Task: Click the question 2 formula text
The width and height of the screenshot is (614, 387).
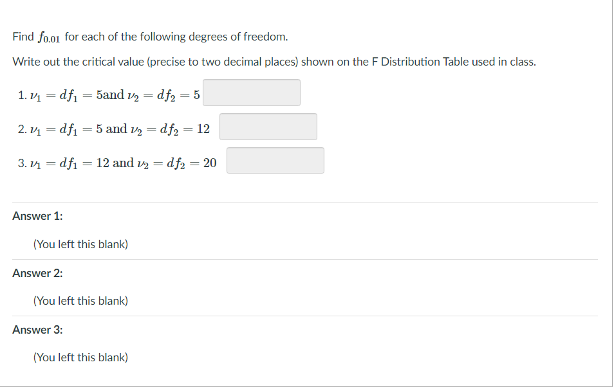Action: 113,127
